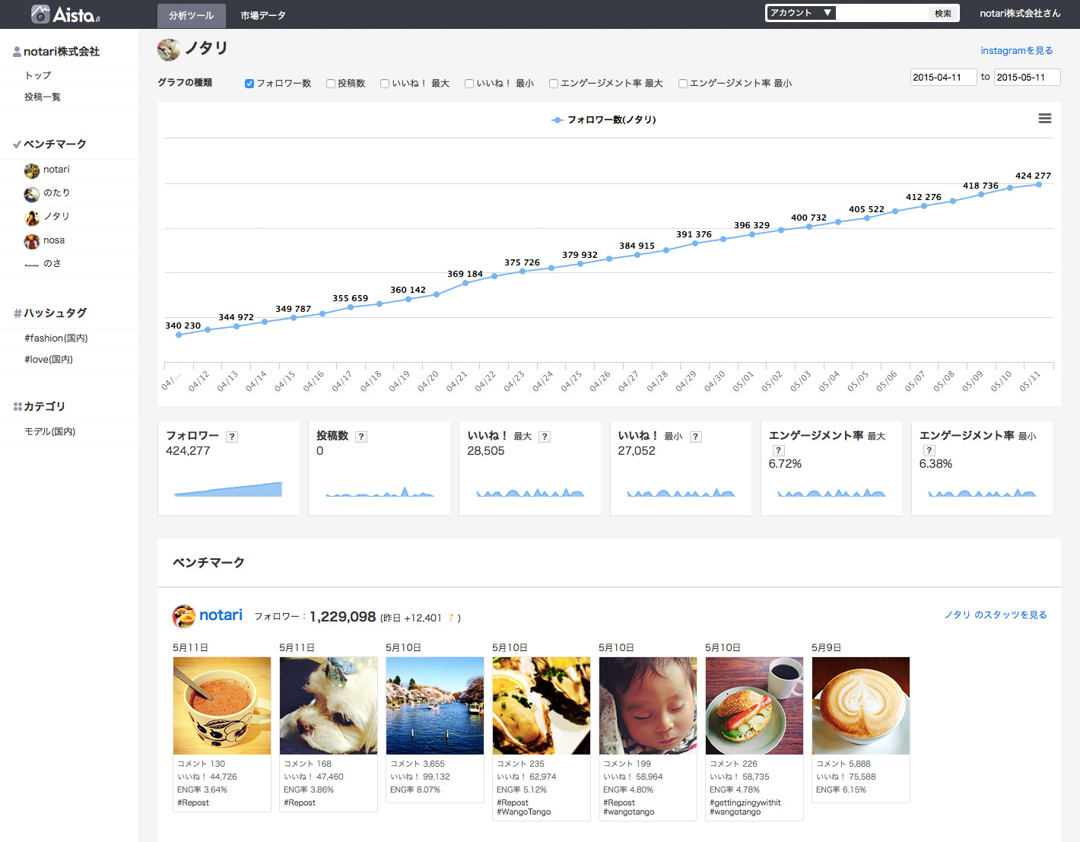Image resolution: width=1080 pixels, height=842 pixels.
Task: Open the sleeping baby post thumbnail
Action: coord(648,706)
